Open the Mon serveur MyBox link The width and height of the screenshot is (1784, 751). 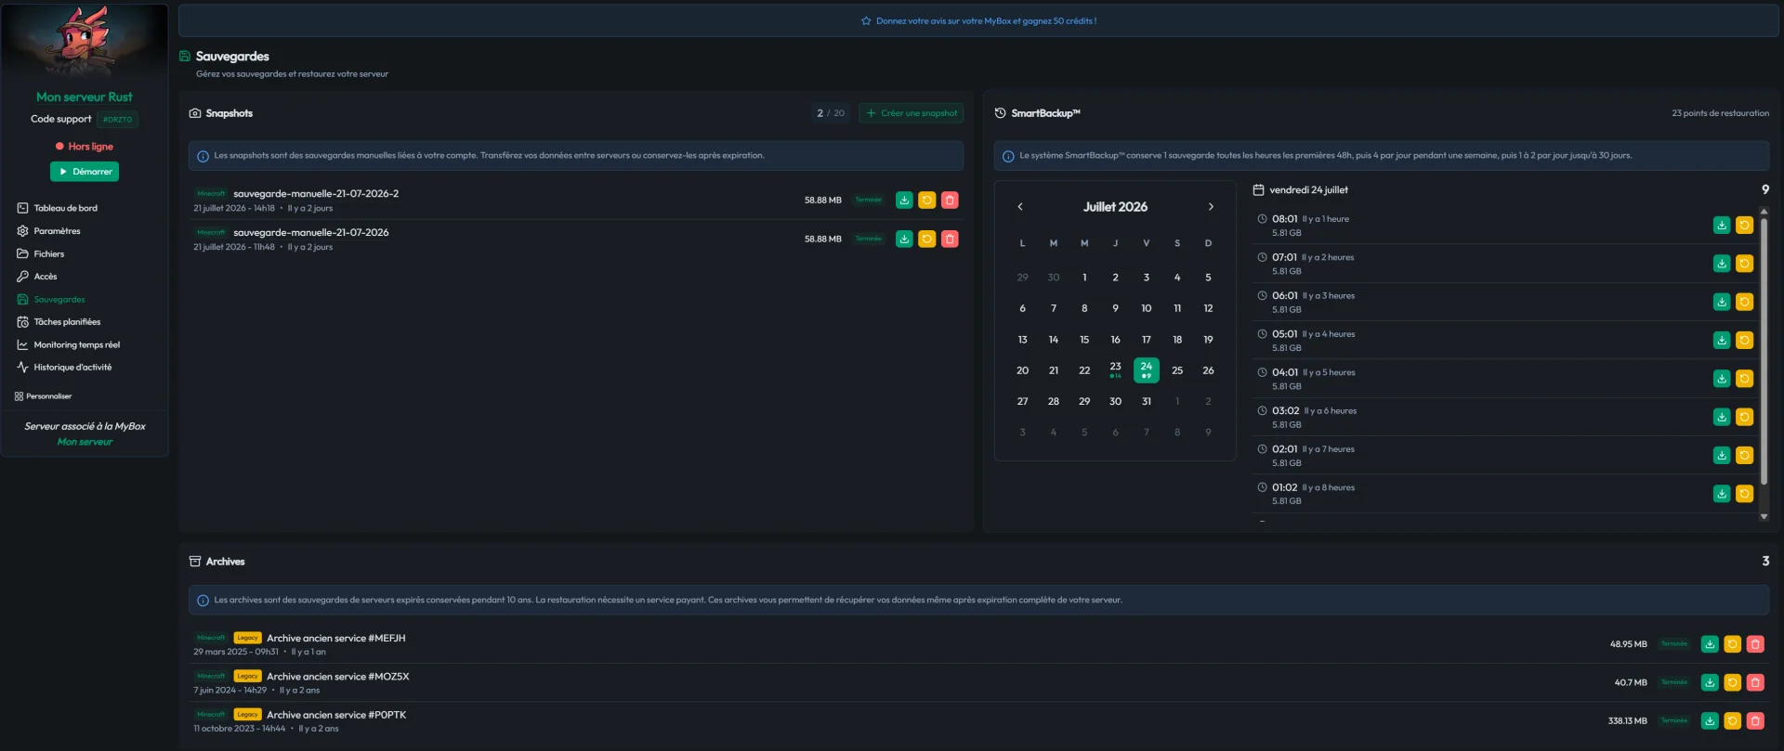pyautogui.click(x=85, y=442)
